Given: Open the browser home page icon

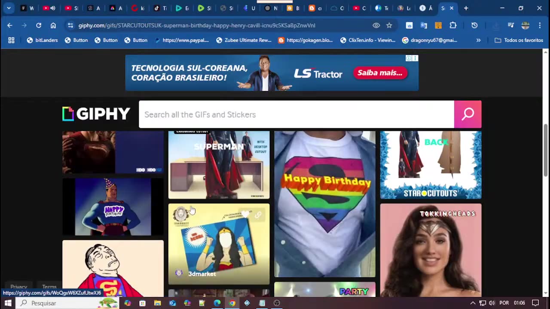Looking at the screenshot, I should coord(53,25).
